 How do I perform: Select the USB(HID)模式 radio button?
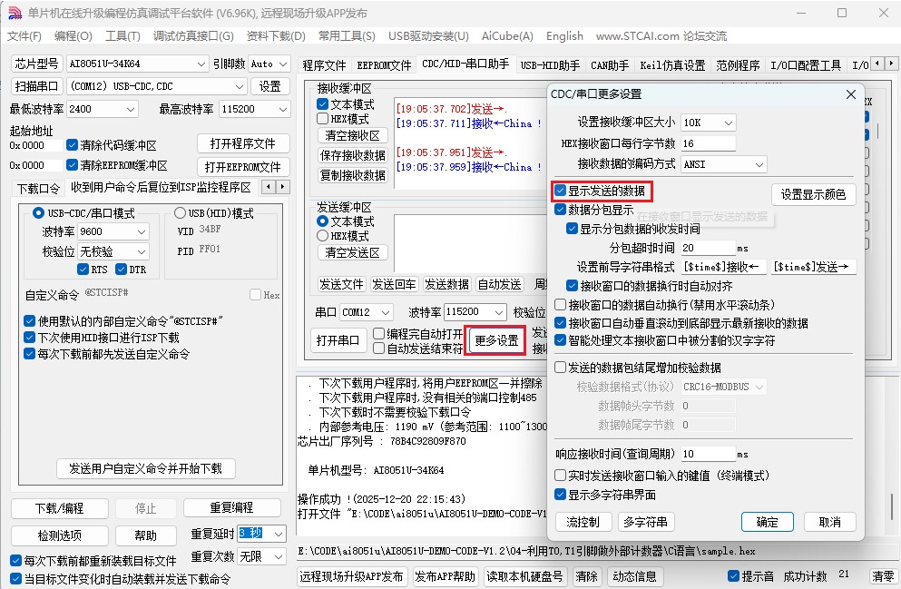[181, 213]
